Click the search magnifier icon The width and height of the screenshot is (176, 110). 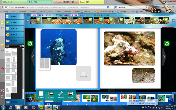coord(147,7)
